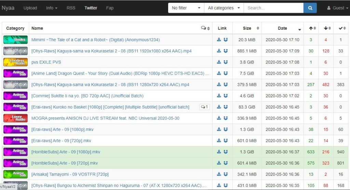Download torrent for Erai-raws Arte 09 1080p

[x=219, y=129]
